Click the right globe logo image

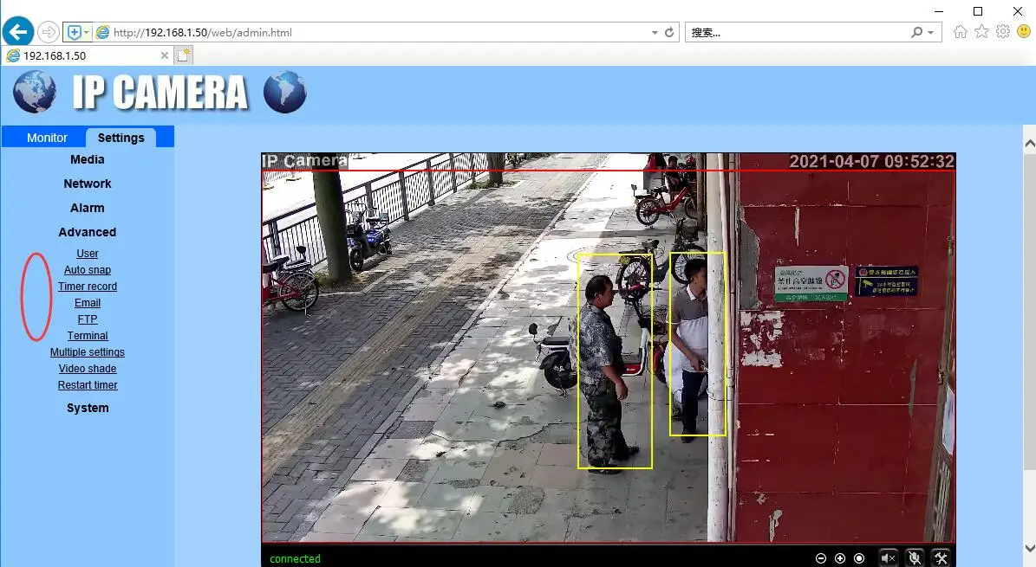tap(284, 92)
